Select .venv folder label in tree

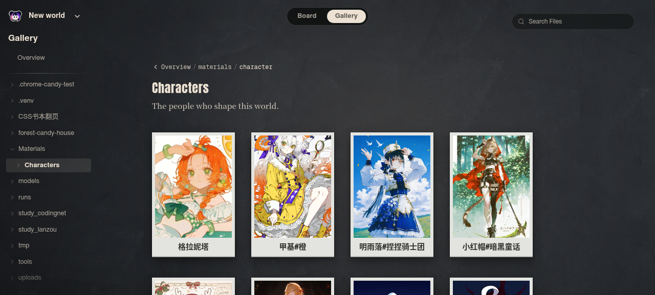click(x=26, y=101)
